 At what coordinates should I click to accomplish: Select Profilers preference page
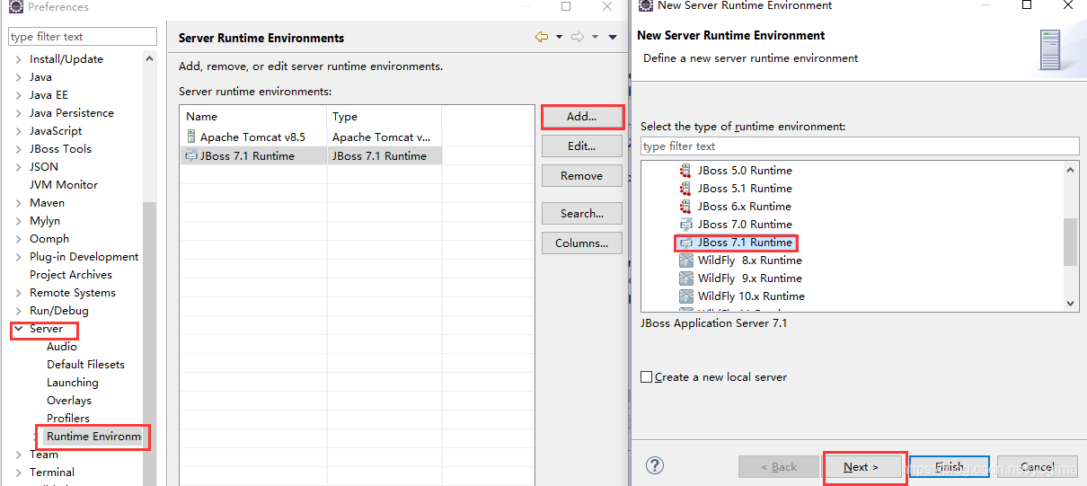[x=68, y=419]
